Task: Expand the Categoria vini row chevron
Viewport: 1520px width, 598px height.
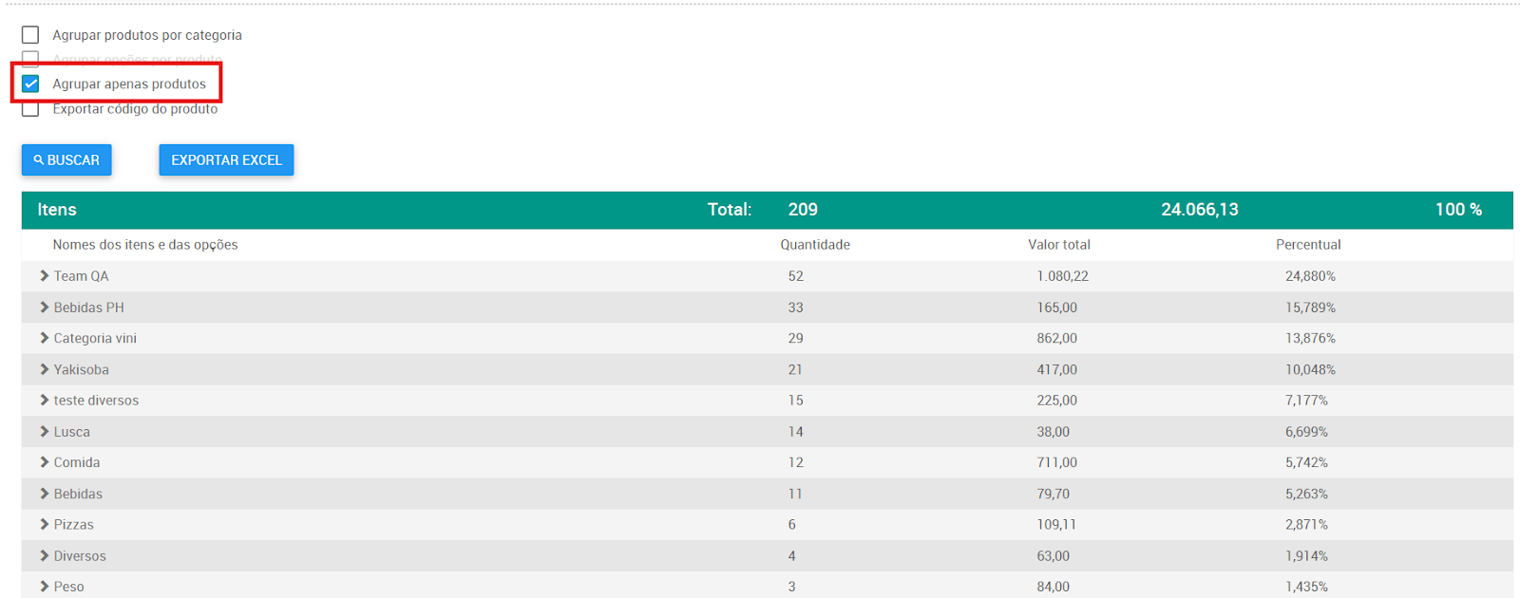Action: 44,338
